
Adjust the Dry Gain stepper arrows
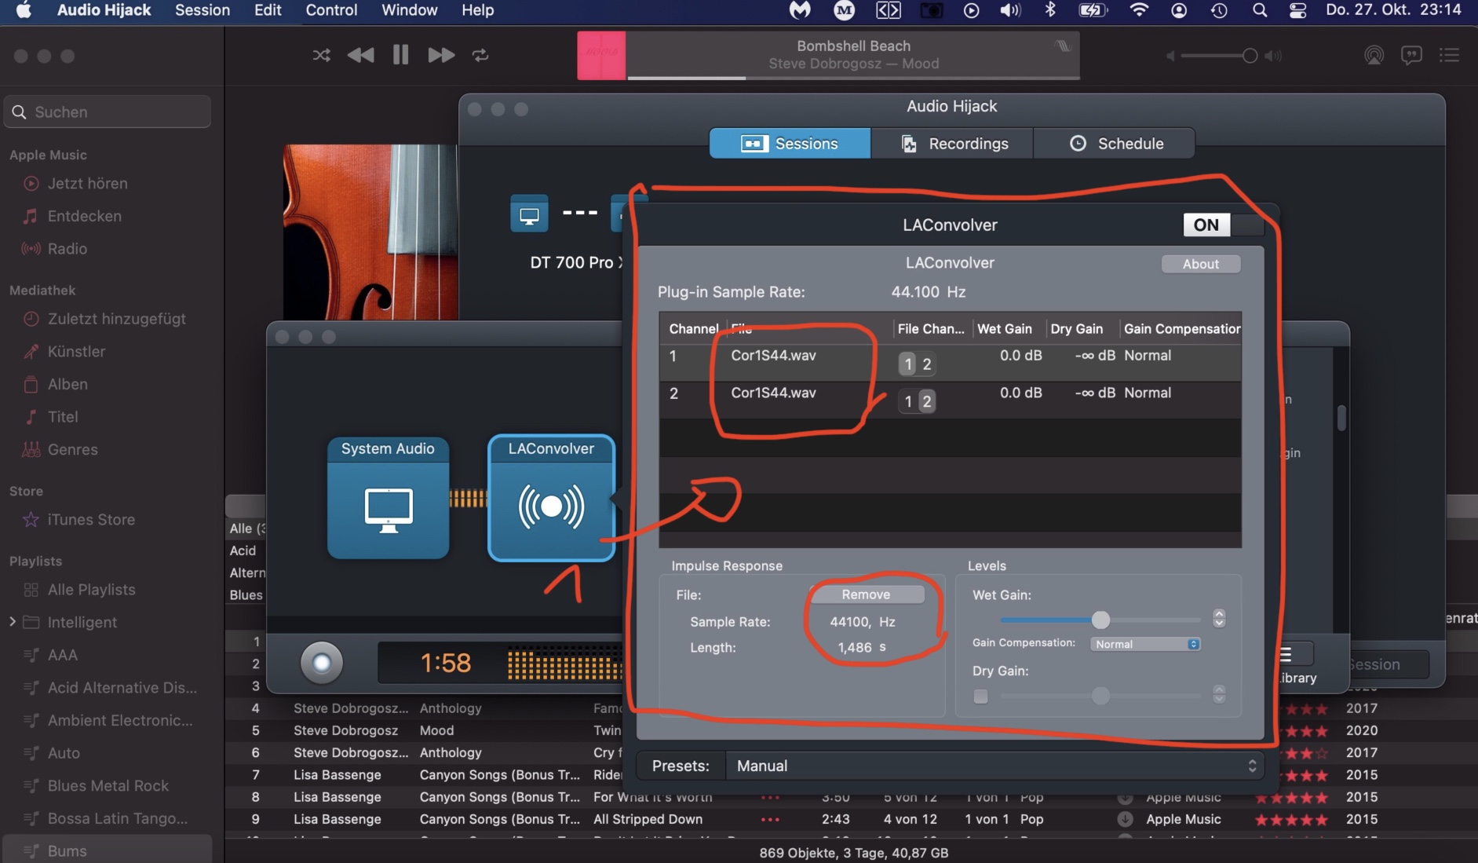(1219, 694)
